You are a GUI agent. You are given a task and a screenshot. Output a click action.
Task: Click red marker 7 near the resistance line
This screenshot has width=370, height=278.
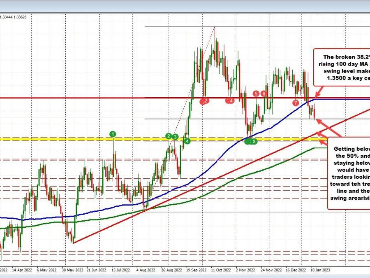296,103
